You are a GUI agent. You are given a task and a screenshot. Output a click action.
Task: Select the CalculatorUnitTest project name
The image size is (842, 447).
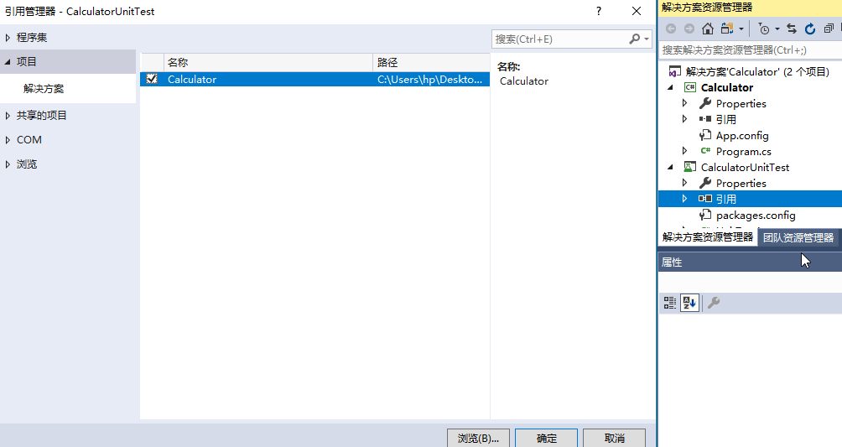coord(745,167)
